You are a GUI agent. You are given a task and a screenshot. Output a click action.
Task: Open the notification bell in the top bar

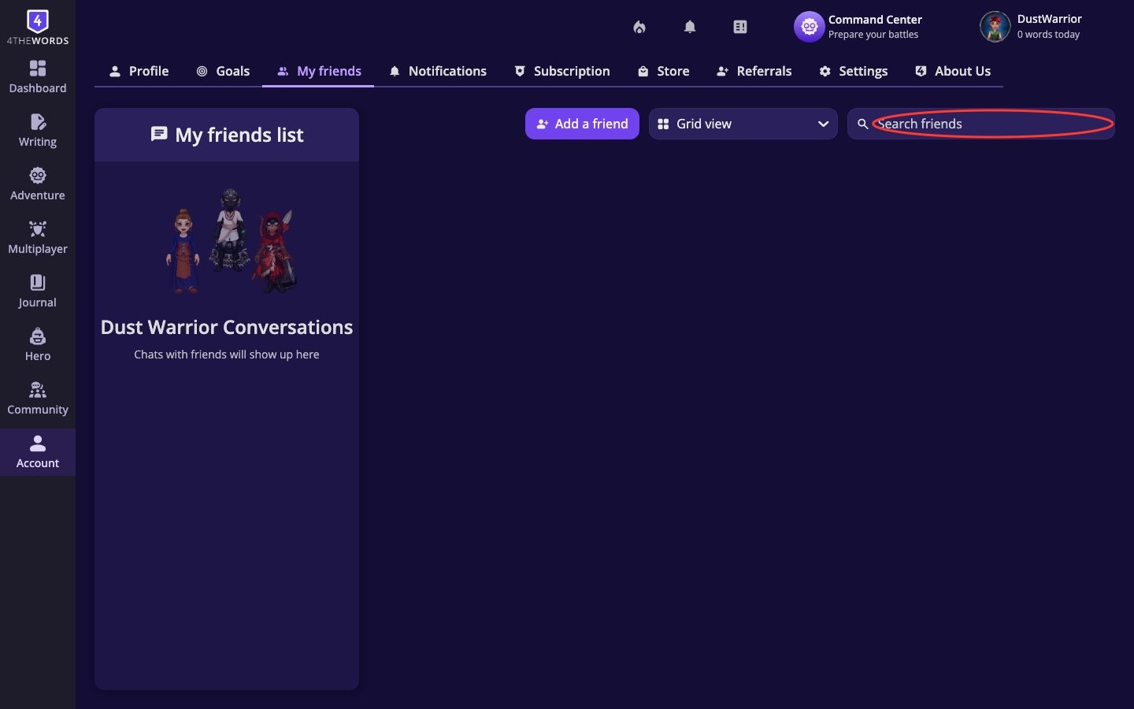coord(689,26)
